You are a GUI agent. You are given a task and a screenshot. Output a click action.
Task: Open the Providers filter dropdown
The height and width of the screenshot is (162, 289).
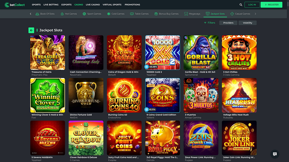[228, 23]
